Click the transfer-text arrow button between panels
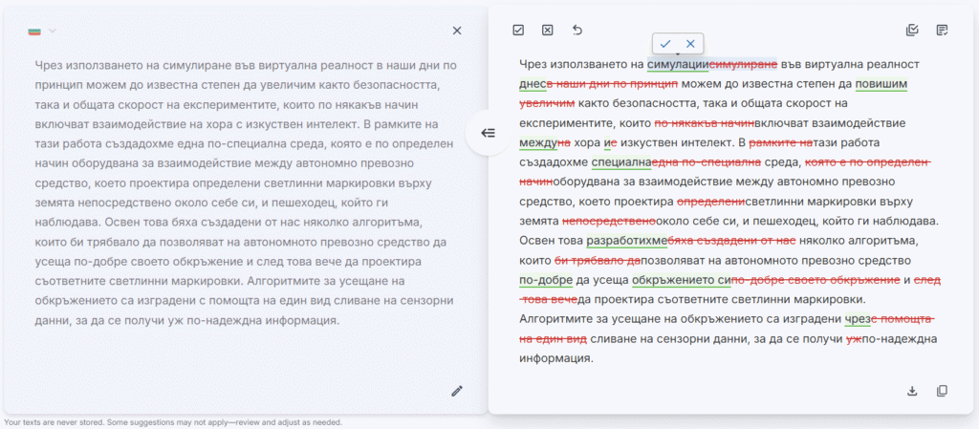Screen dimensions: 979x429 point(488,133)
